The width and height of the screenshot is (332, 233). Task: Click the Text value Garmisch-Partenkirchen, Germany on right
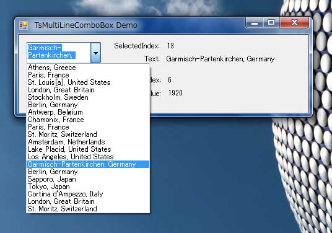pyautogui.click(x=221, y=59)
